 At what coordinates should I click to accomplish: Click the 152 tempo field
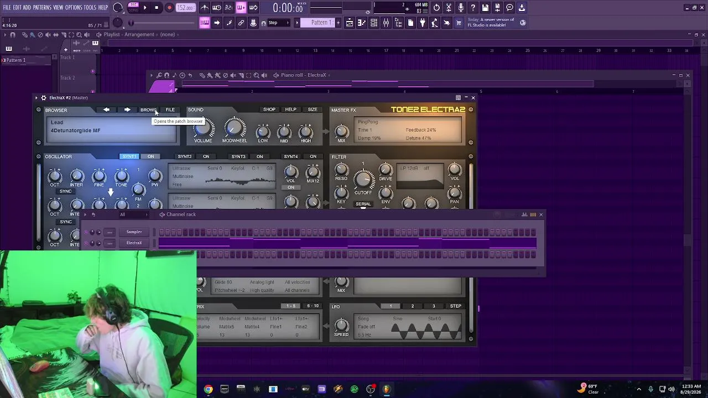pos(185,8)
